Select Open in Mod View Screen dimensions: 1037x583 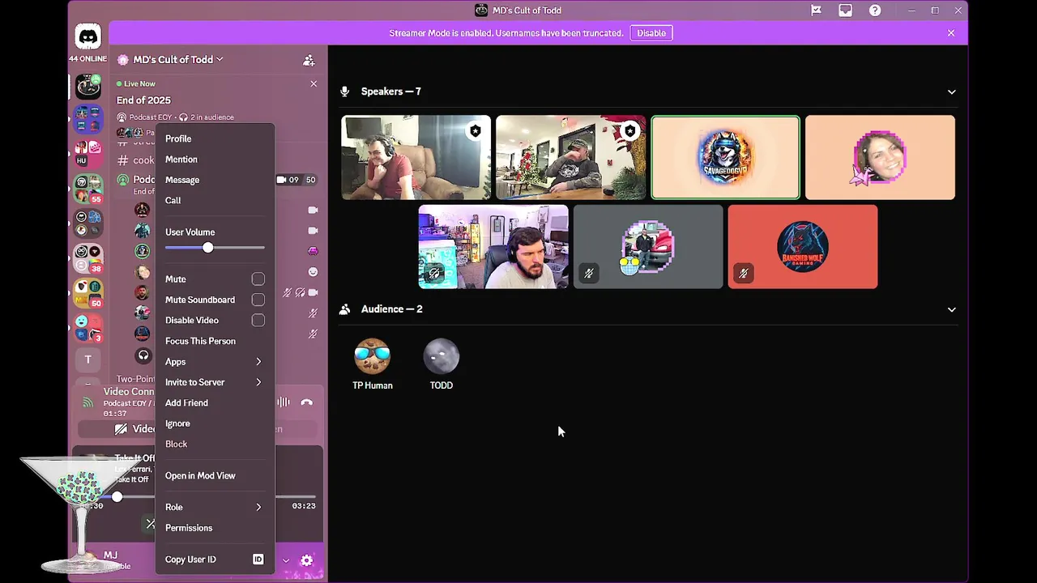(x=215, y=475)
